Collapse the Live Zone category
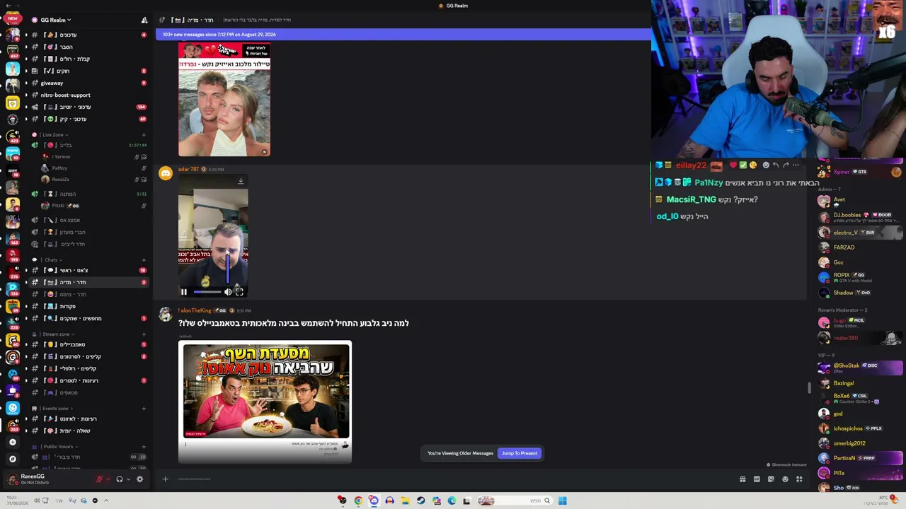Image resolution: width=906 pixels, height=509 pixels. (x=53, y=134)
